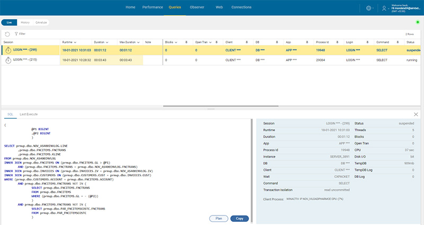The height and width of the screenshot is (225, 424).
Task: Click the 2 Rows counter
Action: point(410,34)
